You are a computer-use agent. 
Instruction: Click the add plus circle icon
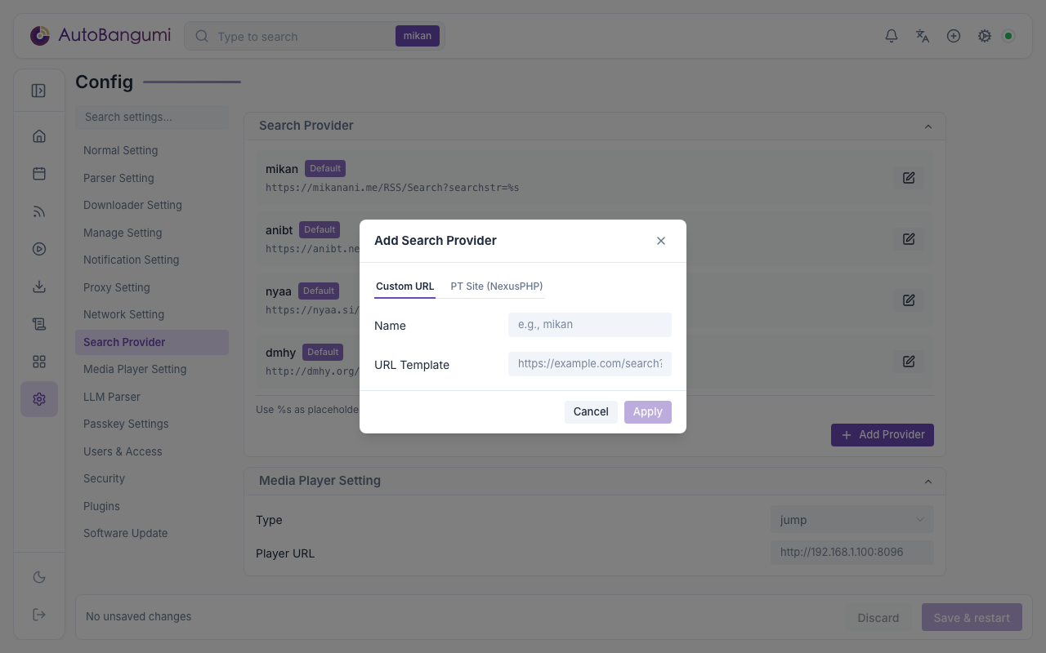[954, 36]
